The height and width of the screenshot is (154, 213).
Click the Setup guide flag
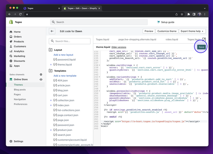pos(158,22)
